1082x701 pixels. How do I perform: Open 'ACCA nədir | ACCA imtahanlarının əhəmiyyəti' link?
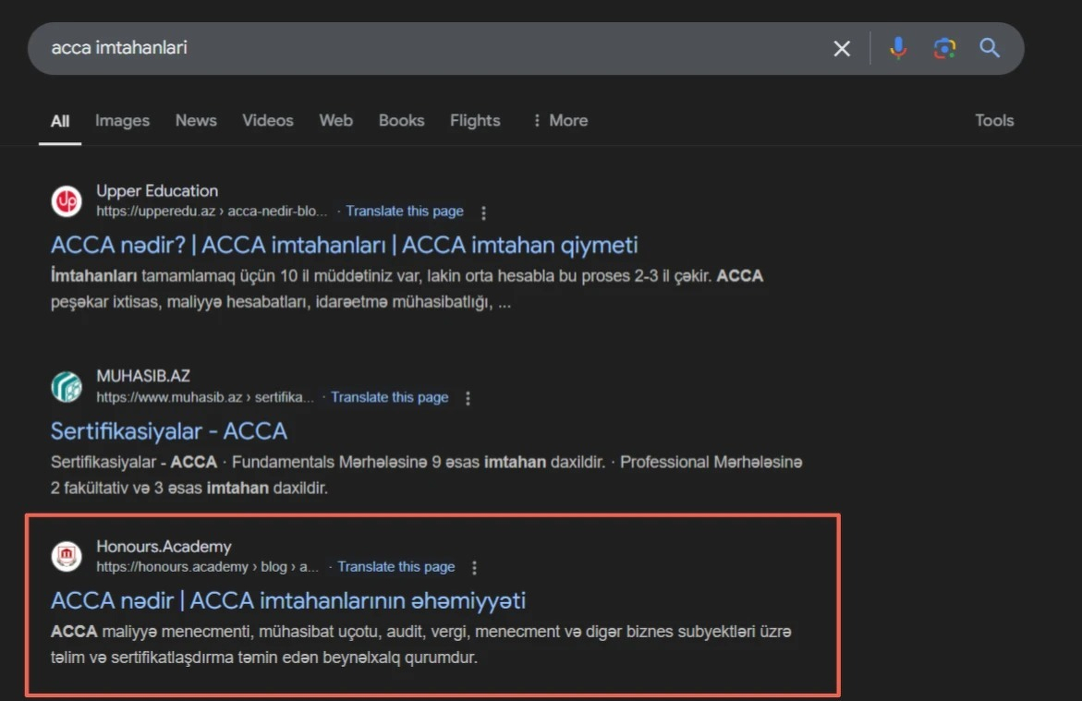288,600
